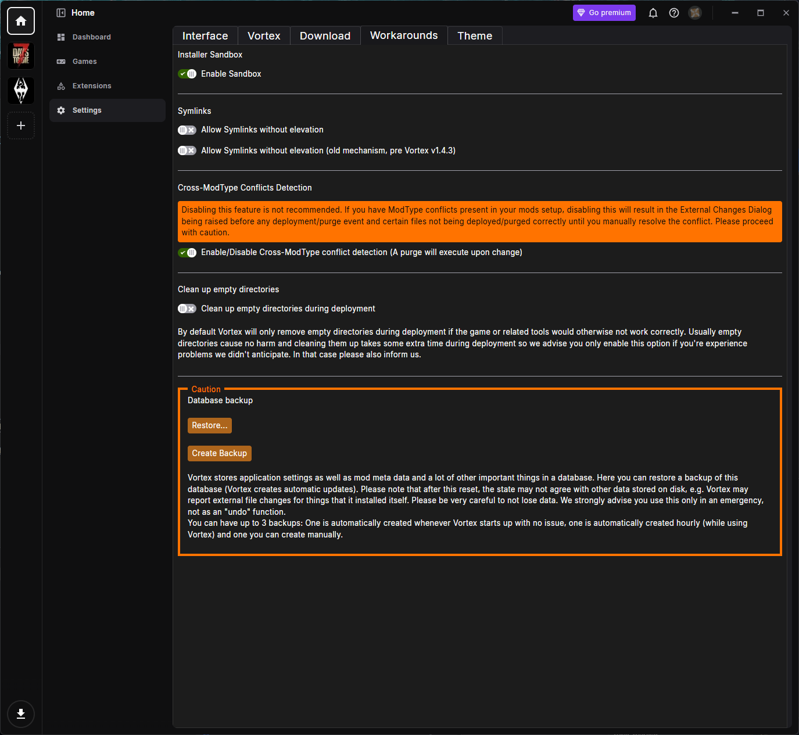Open downloads via the bottom arrow icon

[21, 714]
